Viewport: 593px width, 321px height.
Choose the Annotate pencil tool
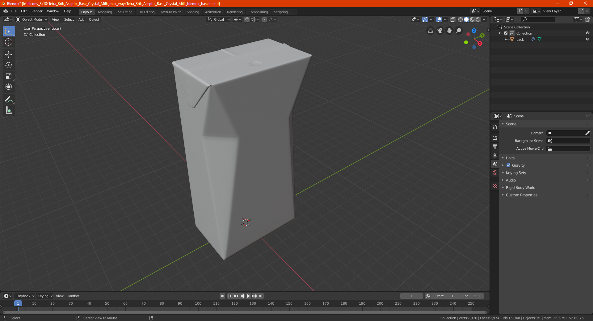click(9, 99)
